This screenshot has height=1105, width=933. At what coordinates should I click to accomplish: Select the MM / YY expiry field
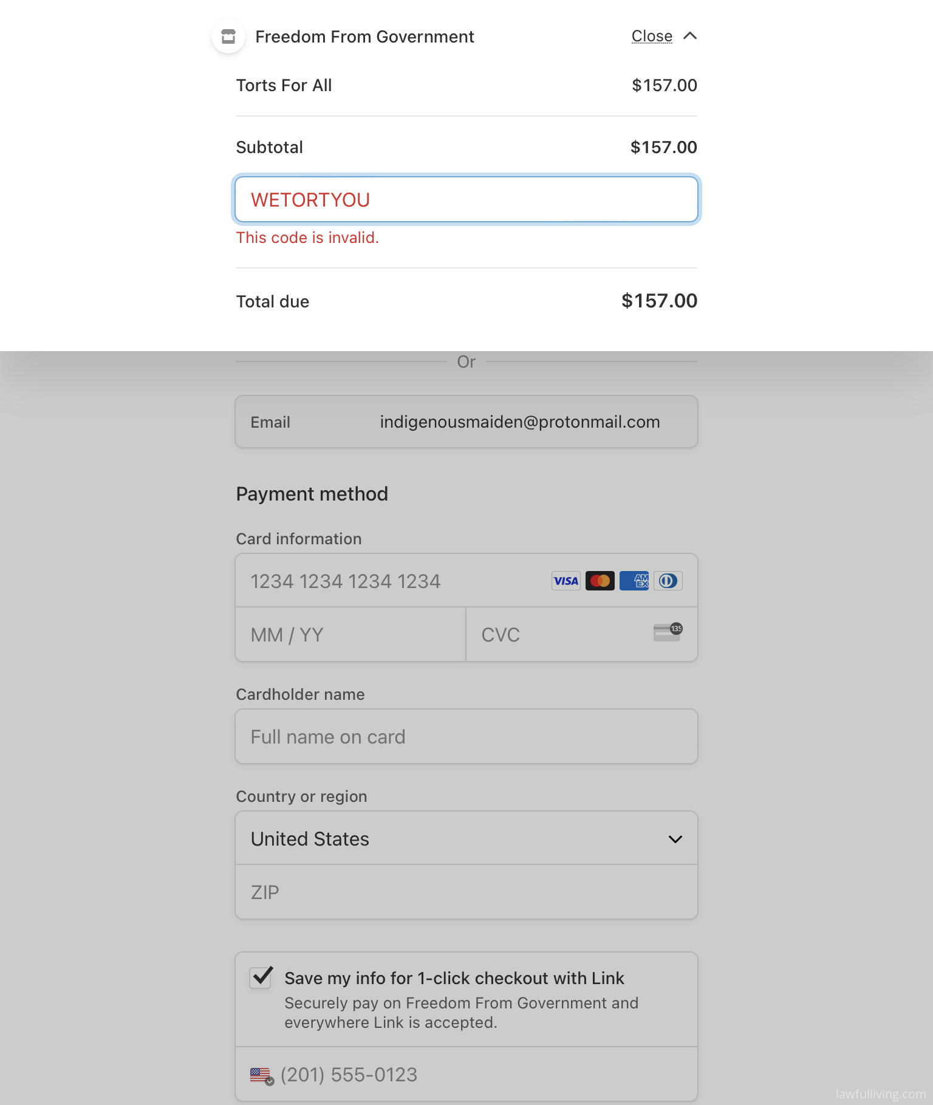click(350, 635)
